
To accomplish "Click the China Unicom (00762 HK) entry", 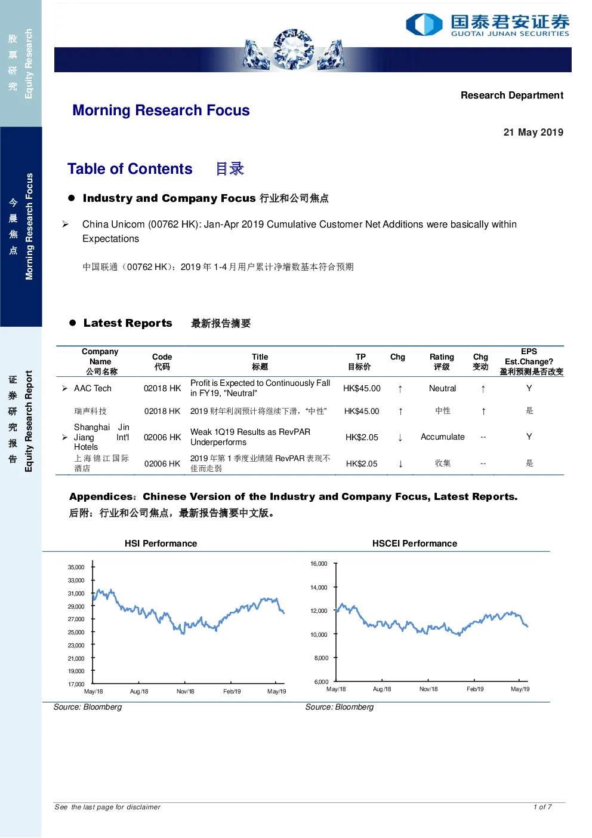I will (300, 231).
